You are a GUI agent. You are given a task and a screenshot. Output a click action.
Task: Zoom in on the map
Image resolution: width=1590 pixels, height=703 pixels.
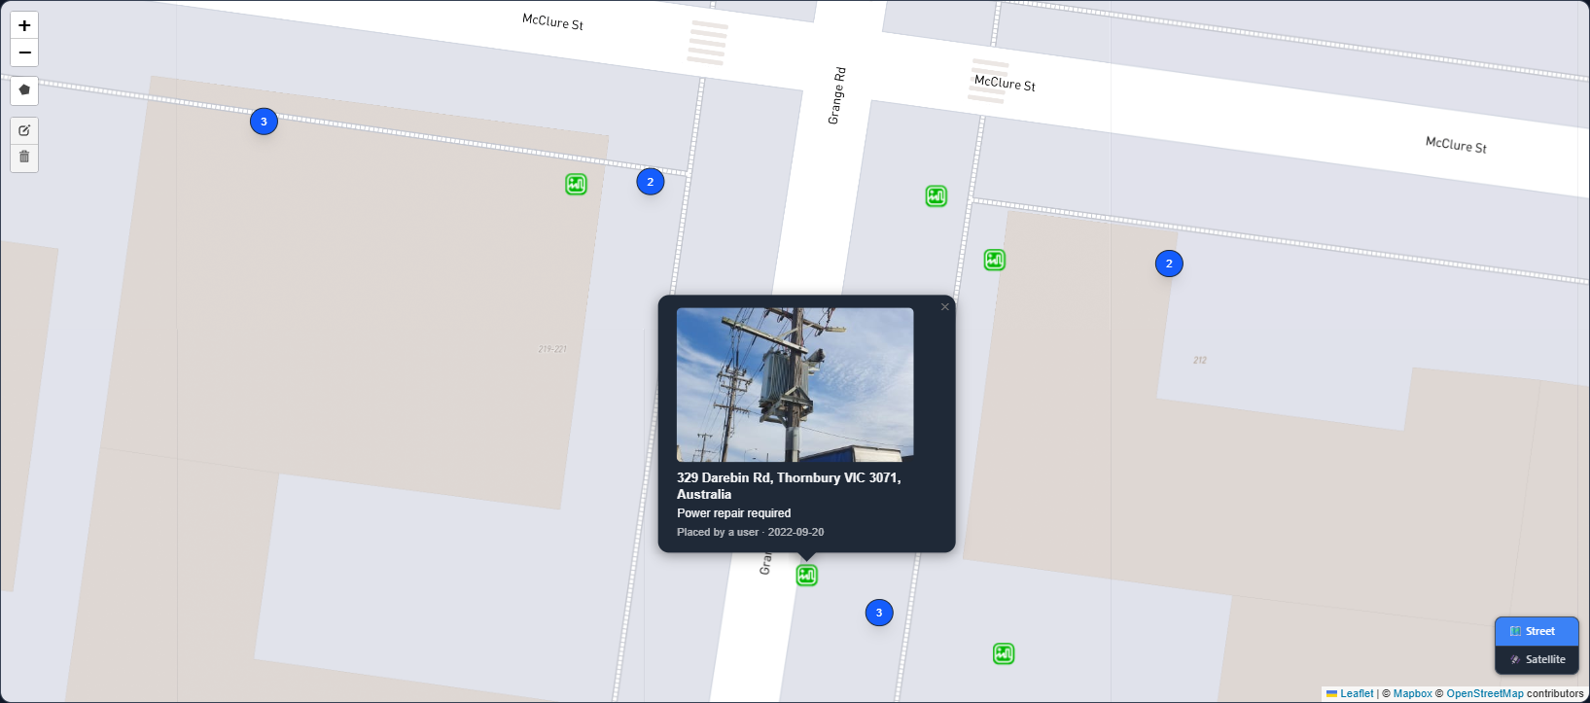24,25
